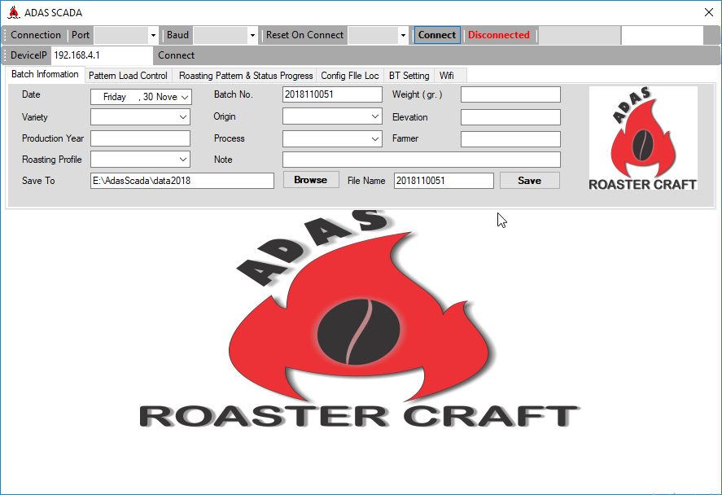The image size is (722, 495).
Task: Click the Save button next to File Name
Action: click(x=529, y=180)
